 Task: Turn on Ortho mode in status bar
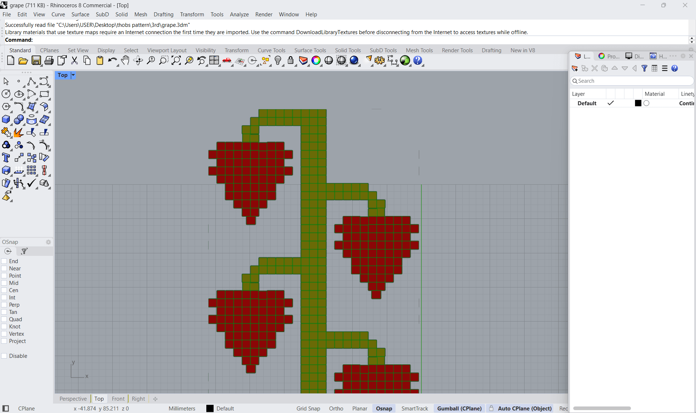click(336, 408)
